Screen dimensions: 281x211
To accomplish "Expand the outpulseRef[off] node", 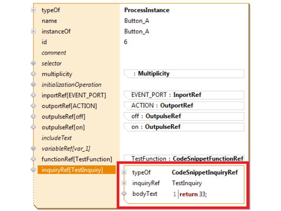I will coord(34,117).
